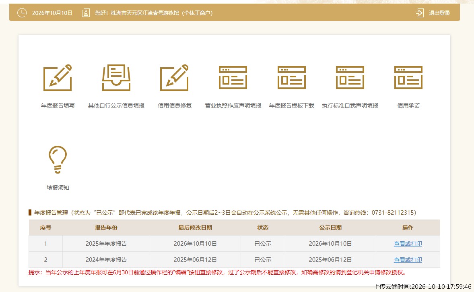474x292 pixels.
Task: Click the clock icon beside the date
Action: click(x=22, y=13)
